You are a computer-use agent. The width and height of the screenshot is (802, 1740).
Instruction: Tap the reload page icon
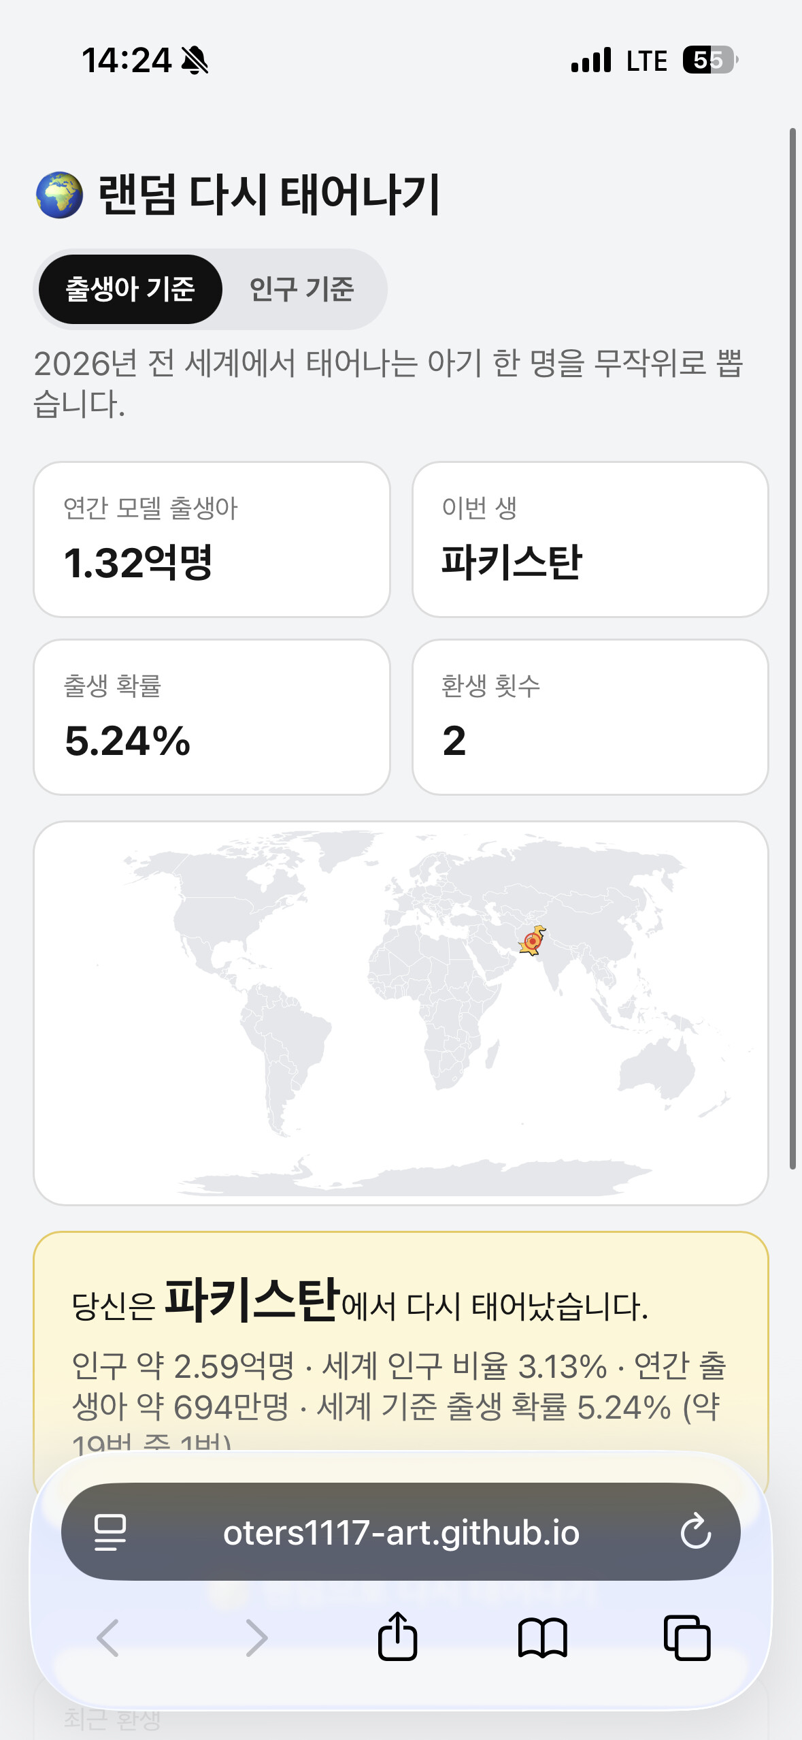tap(696, 1532)
